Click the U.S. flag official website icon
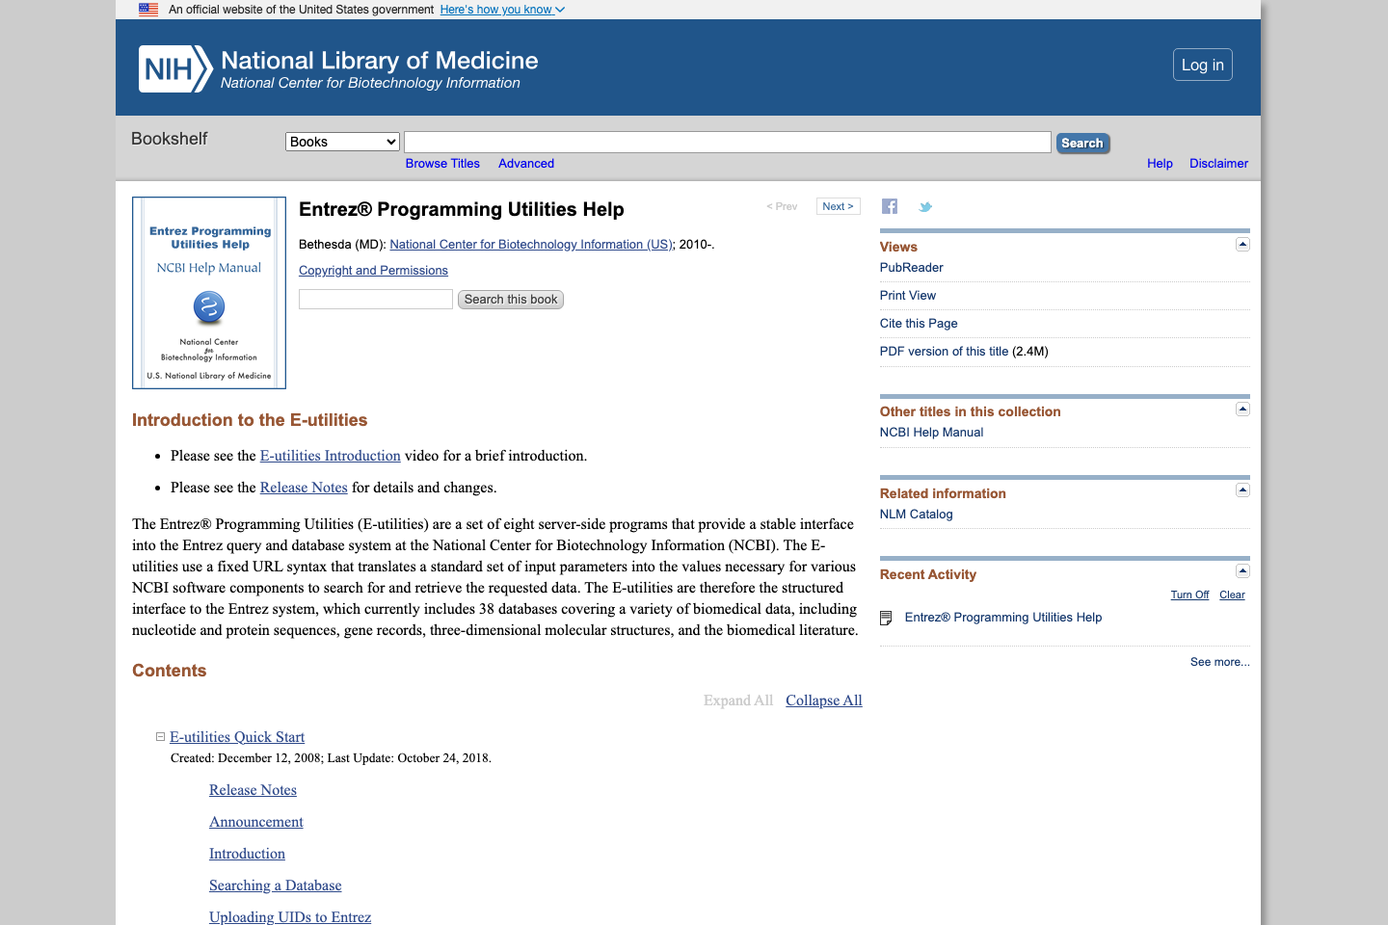Screen dimensions: 1388x925 147,9
